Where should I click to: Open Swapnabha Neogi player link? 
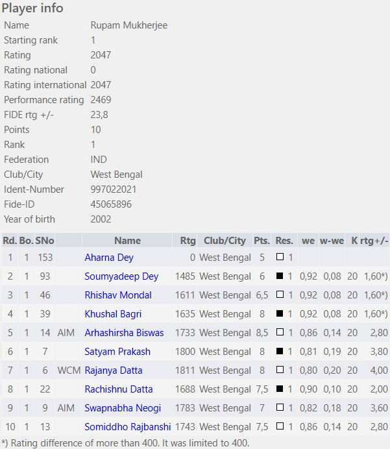point(123,408)
